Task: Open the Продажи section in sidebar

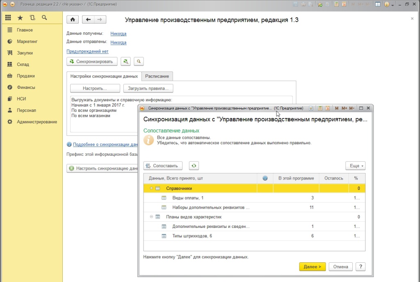Action: pyautogui.click(x=25, y=76)
